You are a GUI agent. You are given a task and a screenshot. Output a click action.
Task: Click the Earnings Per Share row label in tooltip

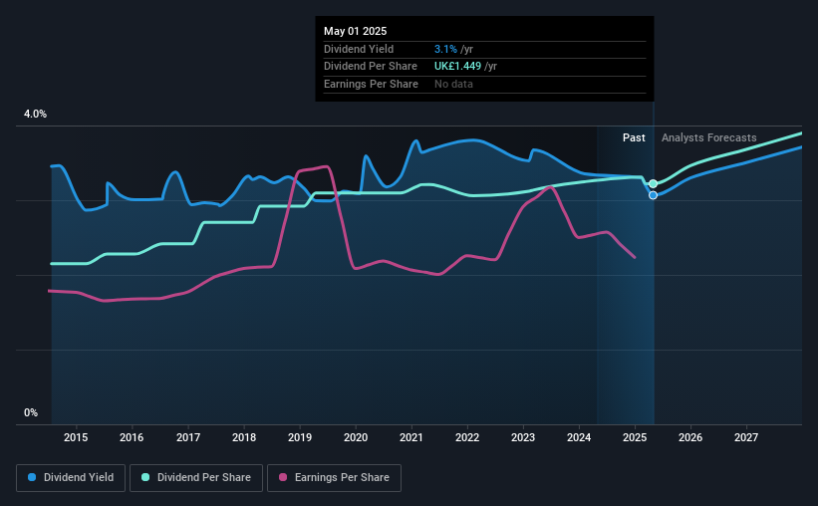371,84
